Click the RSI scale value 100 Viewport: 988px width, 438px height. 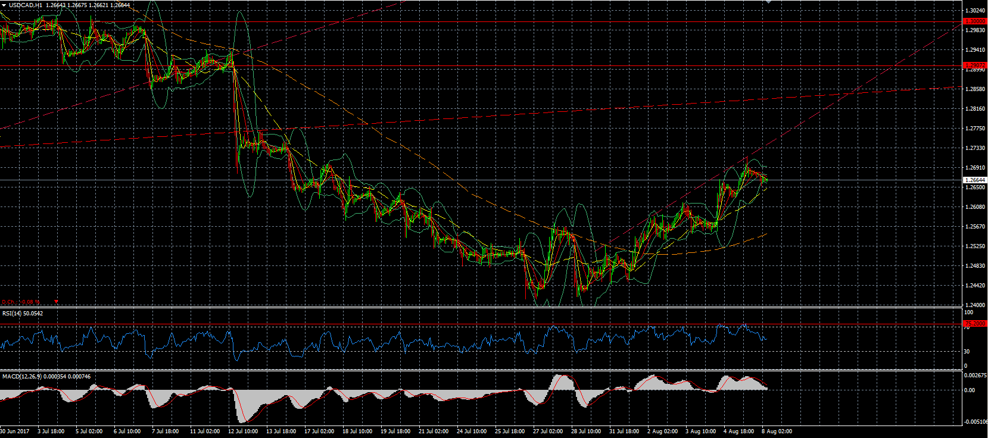pyautogui.click(x=969, y=312)
